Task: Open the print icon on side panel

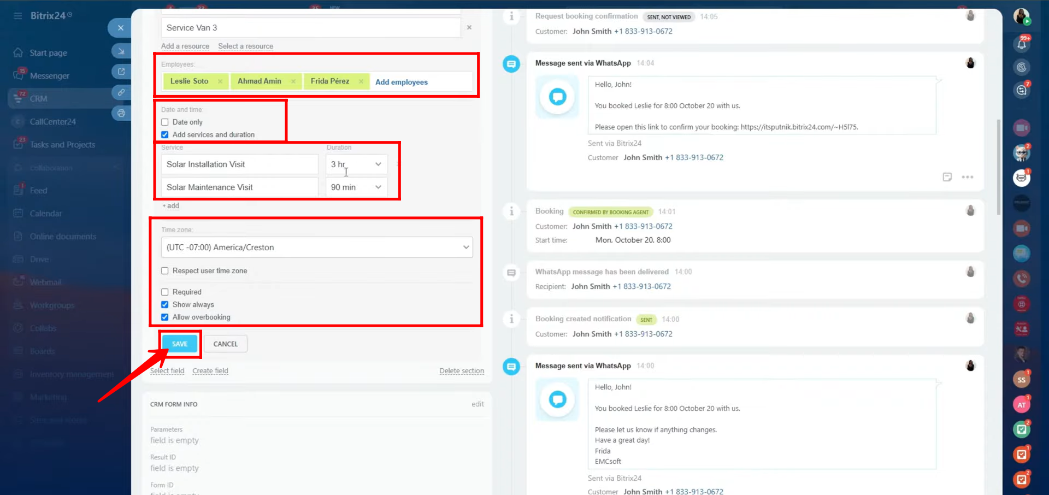Action: point(121,113)
